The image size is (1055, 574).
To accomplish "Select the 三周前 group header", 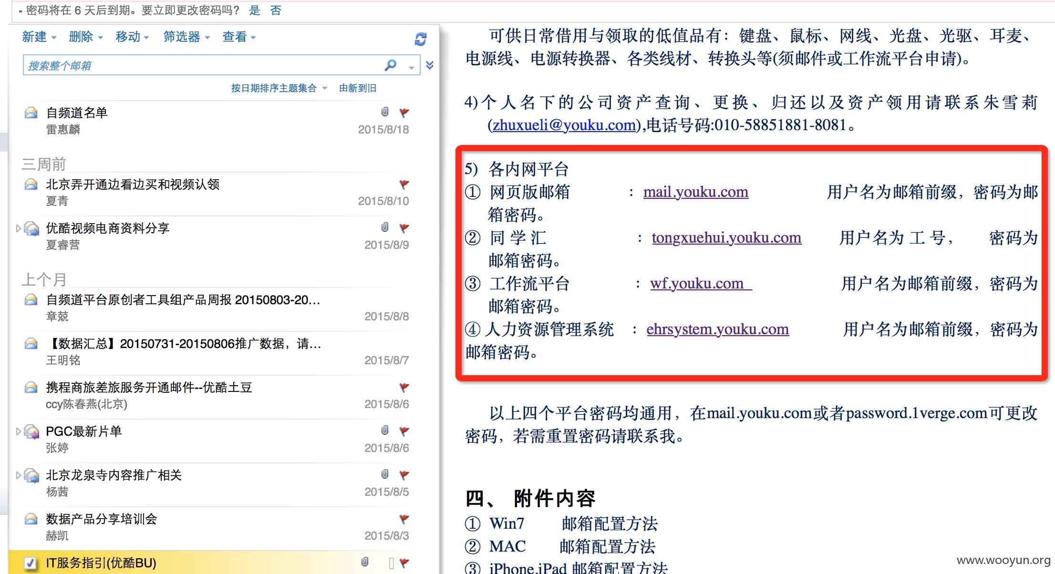I will tap(44, 164).
